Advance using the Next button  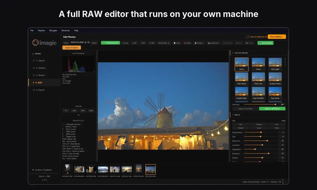tap(94, 43)
